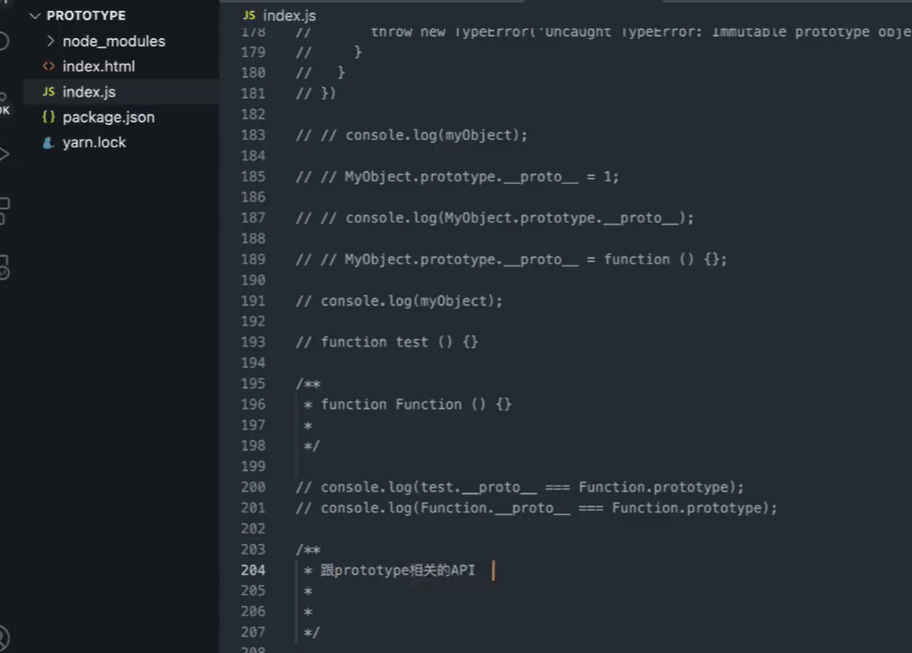Click the '*/' comment closer on line 207
The width and height of the screenshot is (912, 653).
point(312,632)
